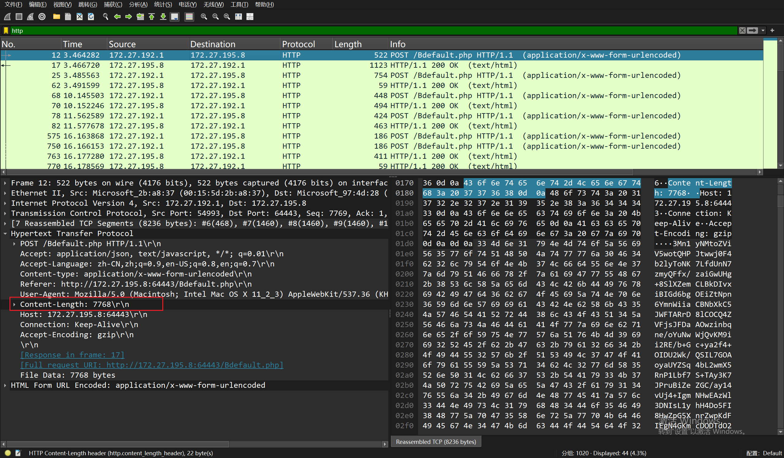Click the find packet magnifier icon
The image size is (784, 458).
105,17
